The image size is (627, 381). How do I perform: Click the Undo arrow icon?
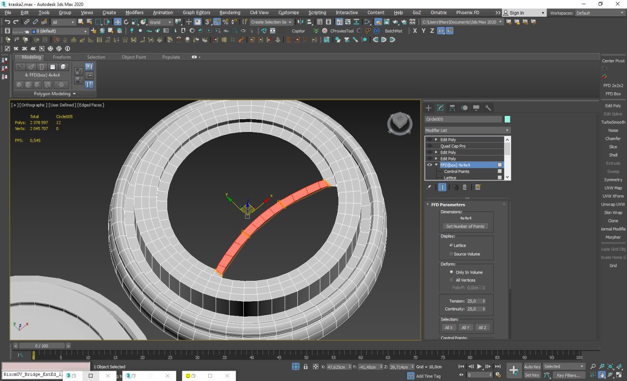coord(8,22)
